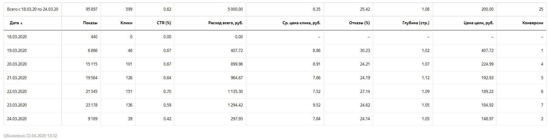549x139 pixels.
Task: Click the total spend value 5 000.00
Action: click(x=235, y=9)
